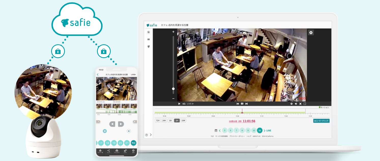Viewport: 380px width, 161px height.
Task: Click the Safie bird icon in the left sidebar
Action: [x=149, y=47]
